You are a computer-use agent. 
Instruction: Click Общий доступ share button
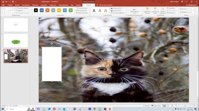pyautogui.click(x=191, y=5)
